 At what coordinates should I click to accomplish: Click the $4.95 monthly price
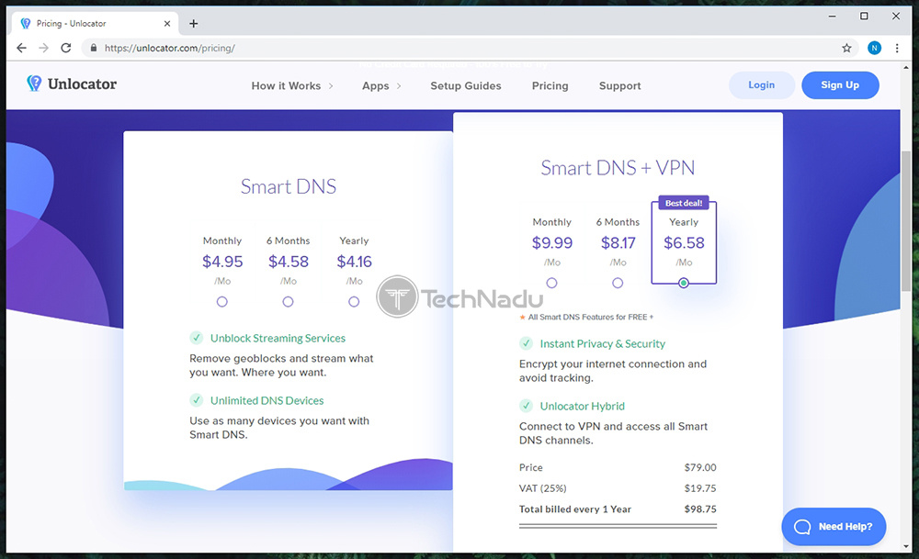click(222, 262)
